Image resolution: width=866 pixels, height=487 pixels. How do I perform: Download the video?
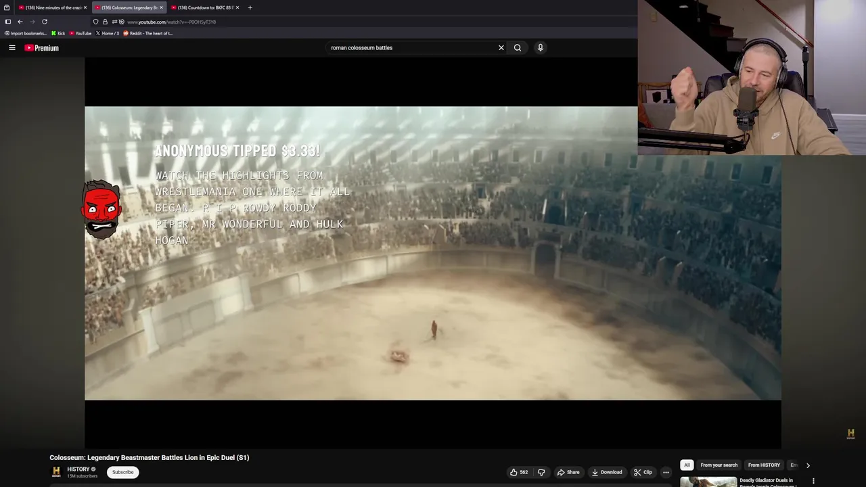pyautogui.click(x=607, y=472)
